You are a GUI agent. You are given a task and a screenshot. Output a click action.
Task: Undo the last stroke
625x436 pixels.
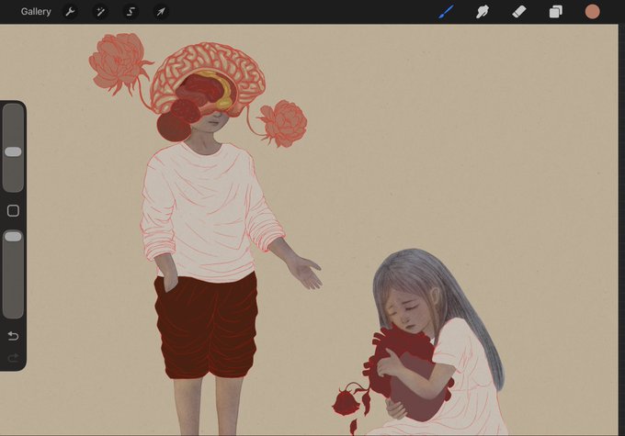click(13, 336)
